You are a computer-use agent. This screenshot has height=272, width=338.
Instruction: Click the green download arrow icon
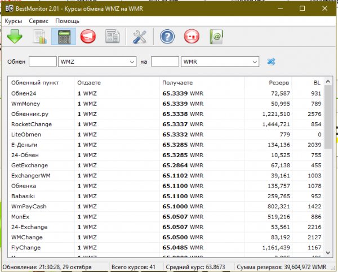point(15,37)
